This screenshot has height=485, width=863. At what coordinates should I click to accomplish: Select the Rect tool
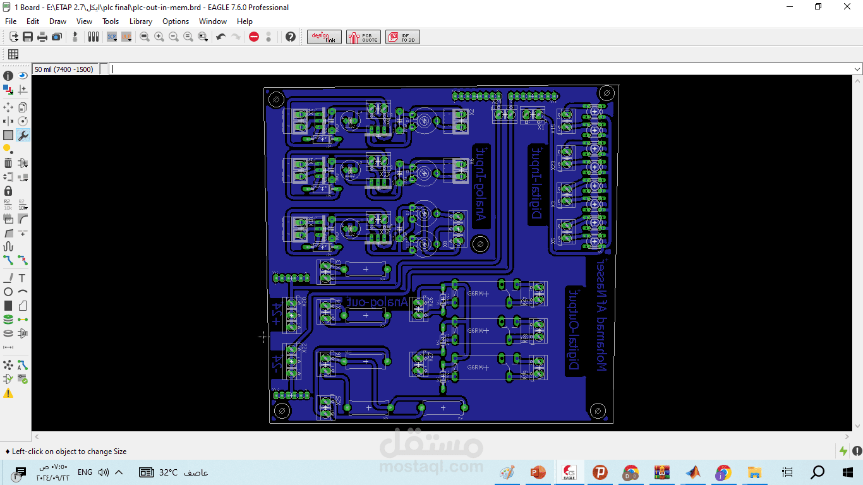point(8,306)
